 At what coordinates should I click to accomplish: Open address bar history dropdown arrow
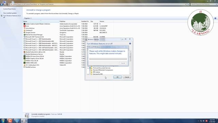pos(186,4)
